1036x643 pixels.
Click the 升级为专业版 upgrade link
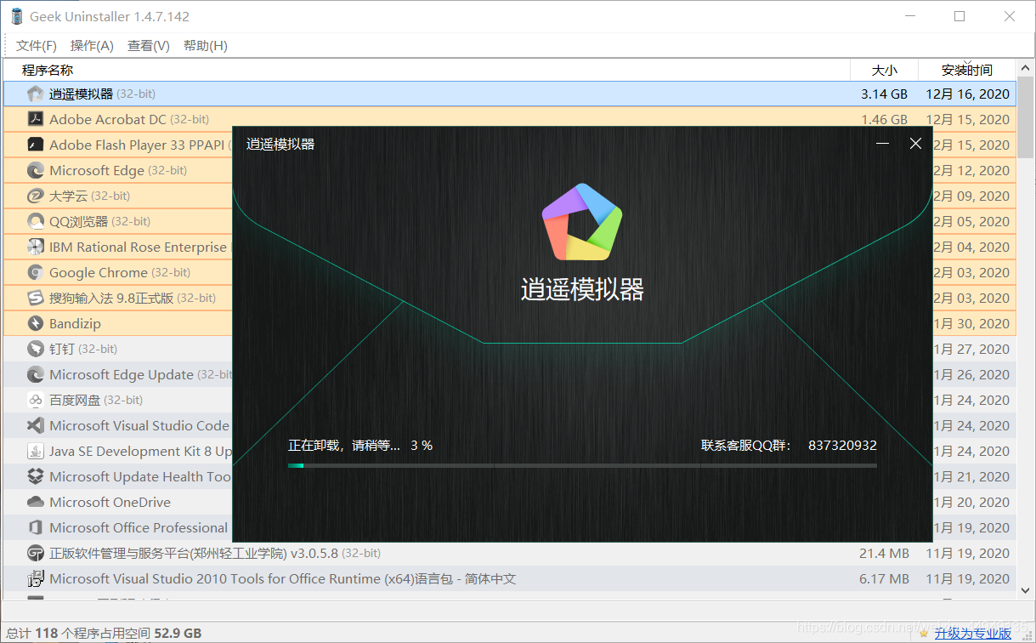[x=973, y=633]
